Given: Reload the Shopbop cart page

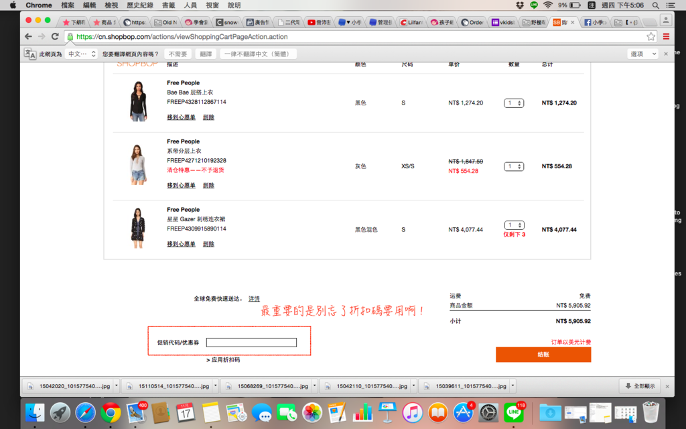Looking at the screenshot, I should [55, 37].
